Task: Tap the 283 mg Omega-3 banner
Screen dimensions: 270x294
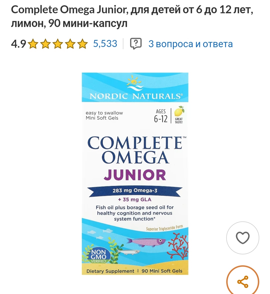Action: click(135, 191)
